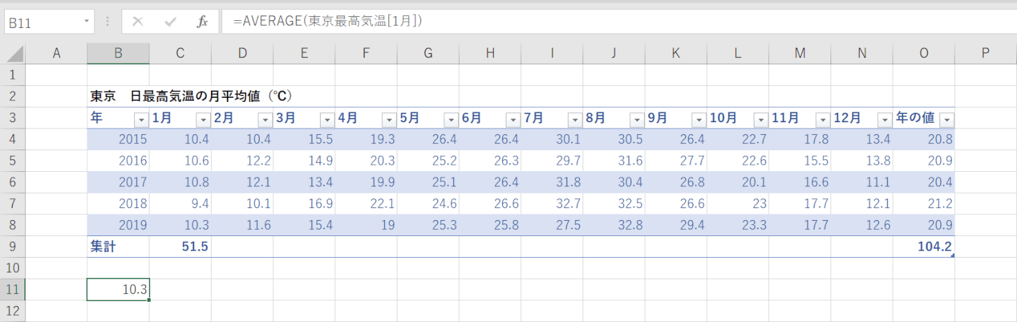Select column H header
Screen dimensions: 1017x322
[x=490, y=54]
